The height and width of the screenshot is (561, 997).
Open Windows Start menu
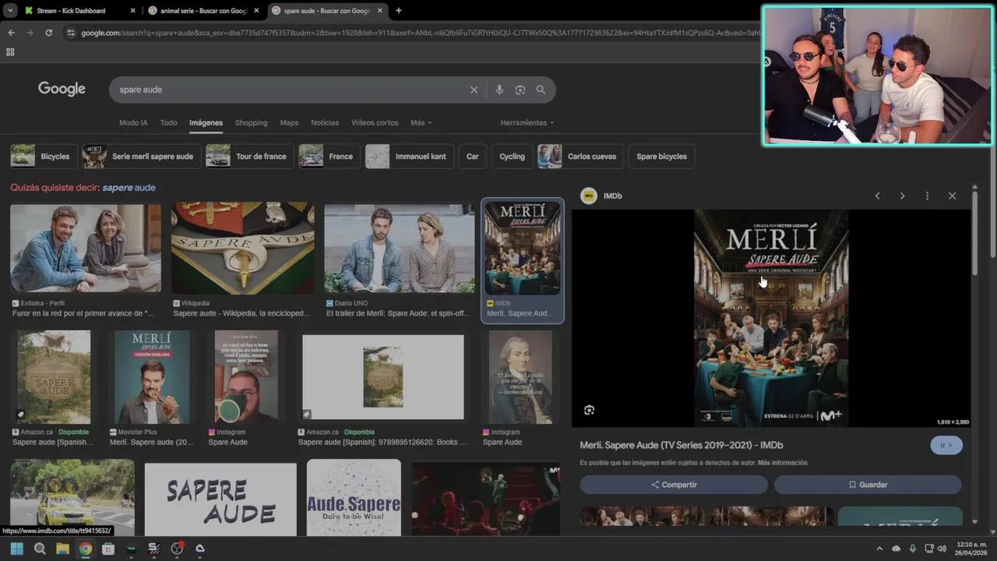(x=16, y=549)
